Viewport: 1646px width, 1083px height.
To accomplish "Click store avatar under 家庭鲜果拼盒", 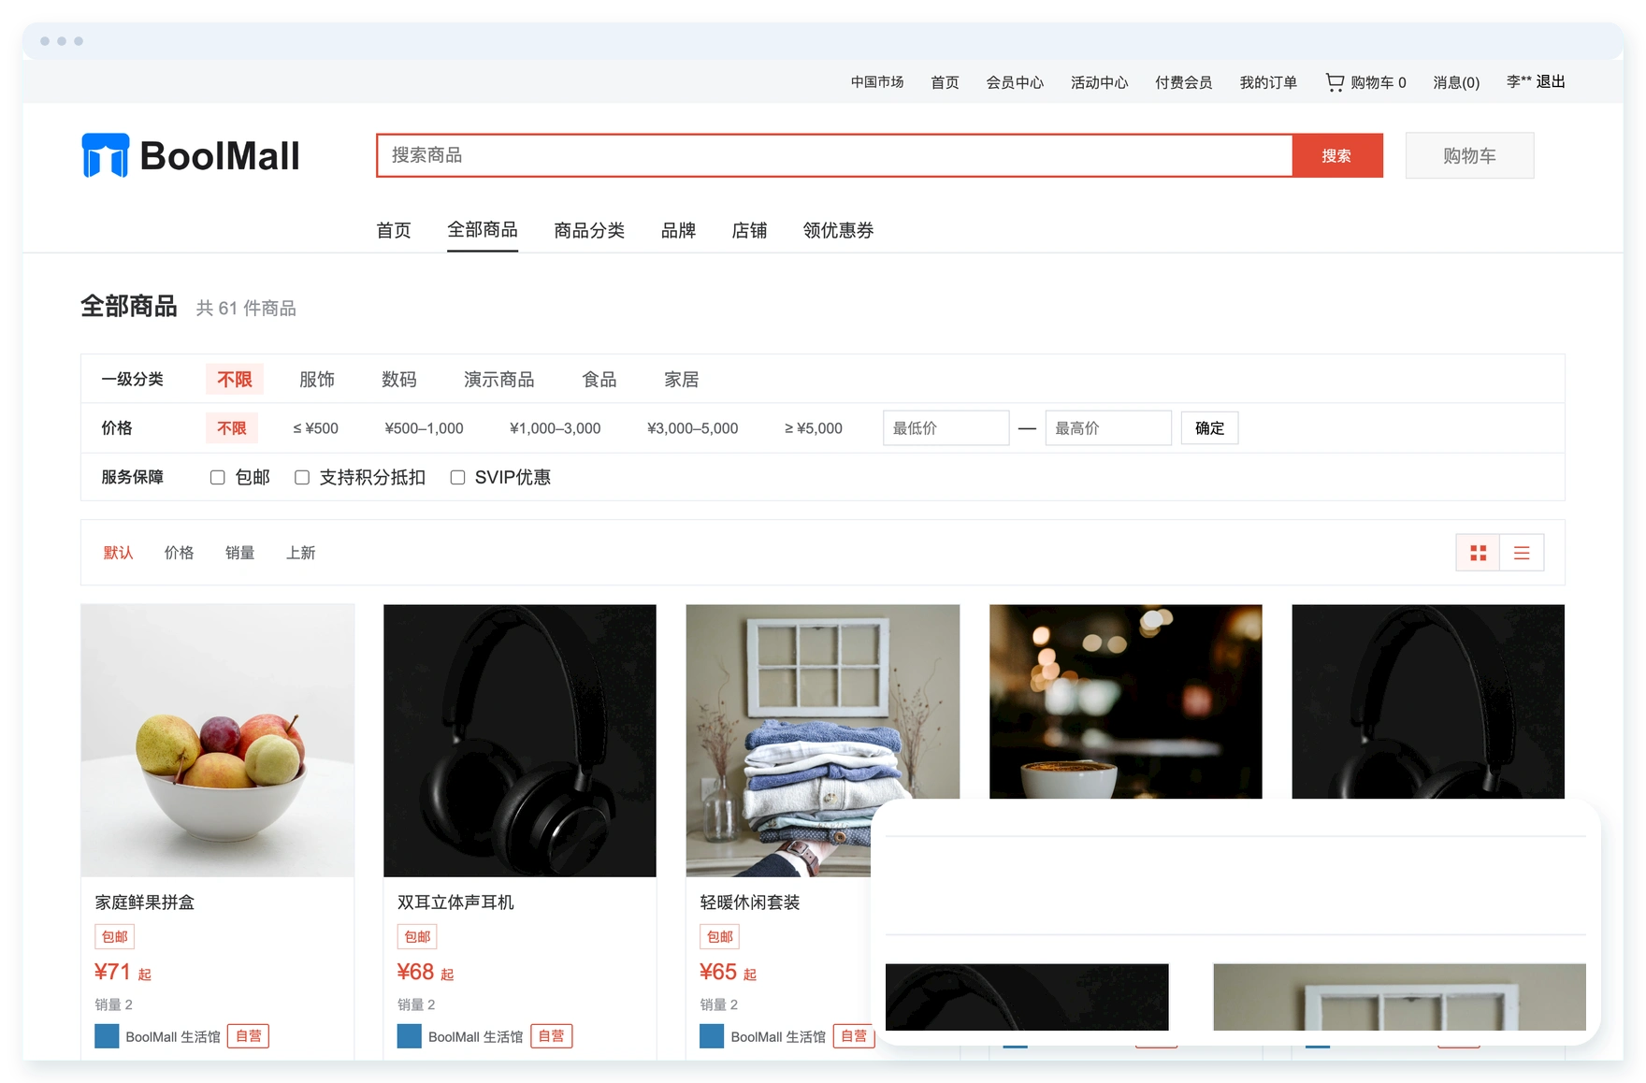I will (107, 1036).
